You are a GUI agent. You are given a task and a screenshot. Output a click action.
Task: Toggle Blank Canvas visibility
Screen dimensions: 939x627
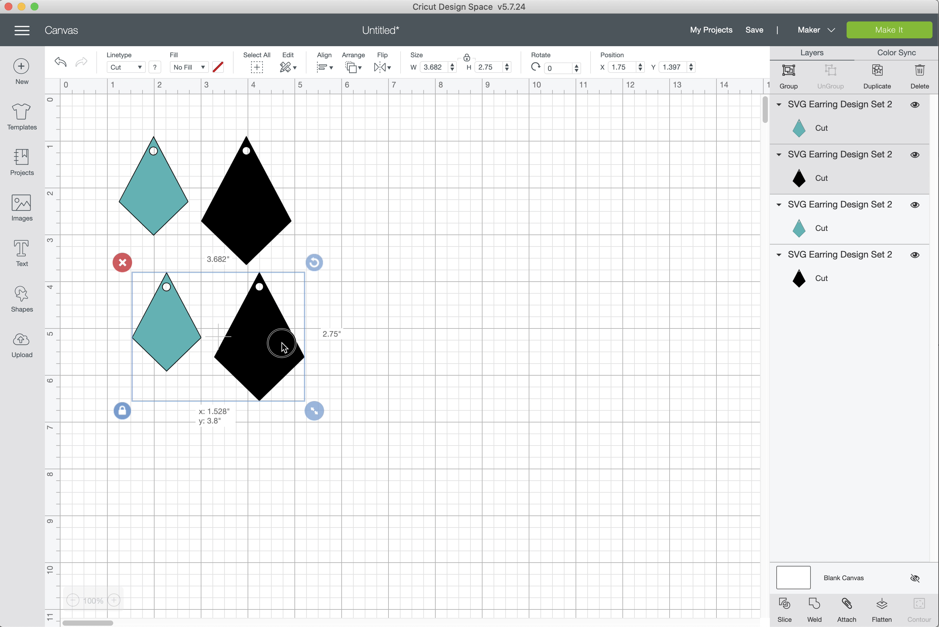915,578
